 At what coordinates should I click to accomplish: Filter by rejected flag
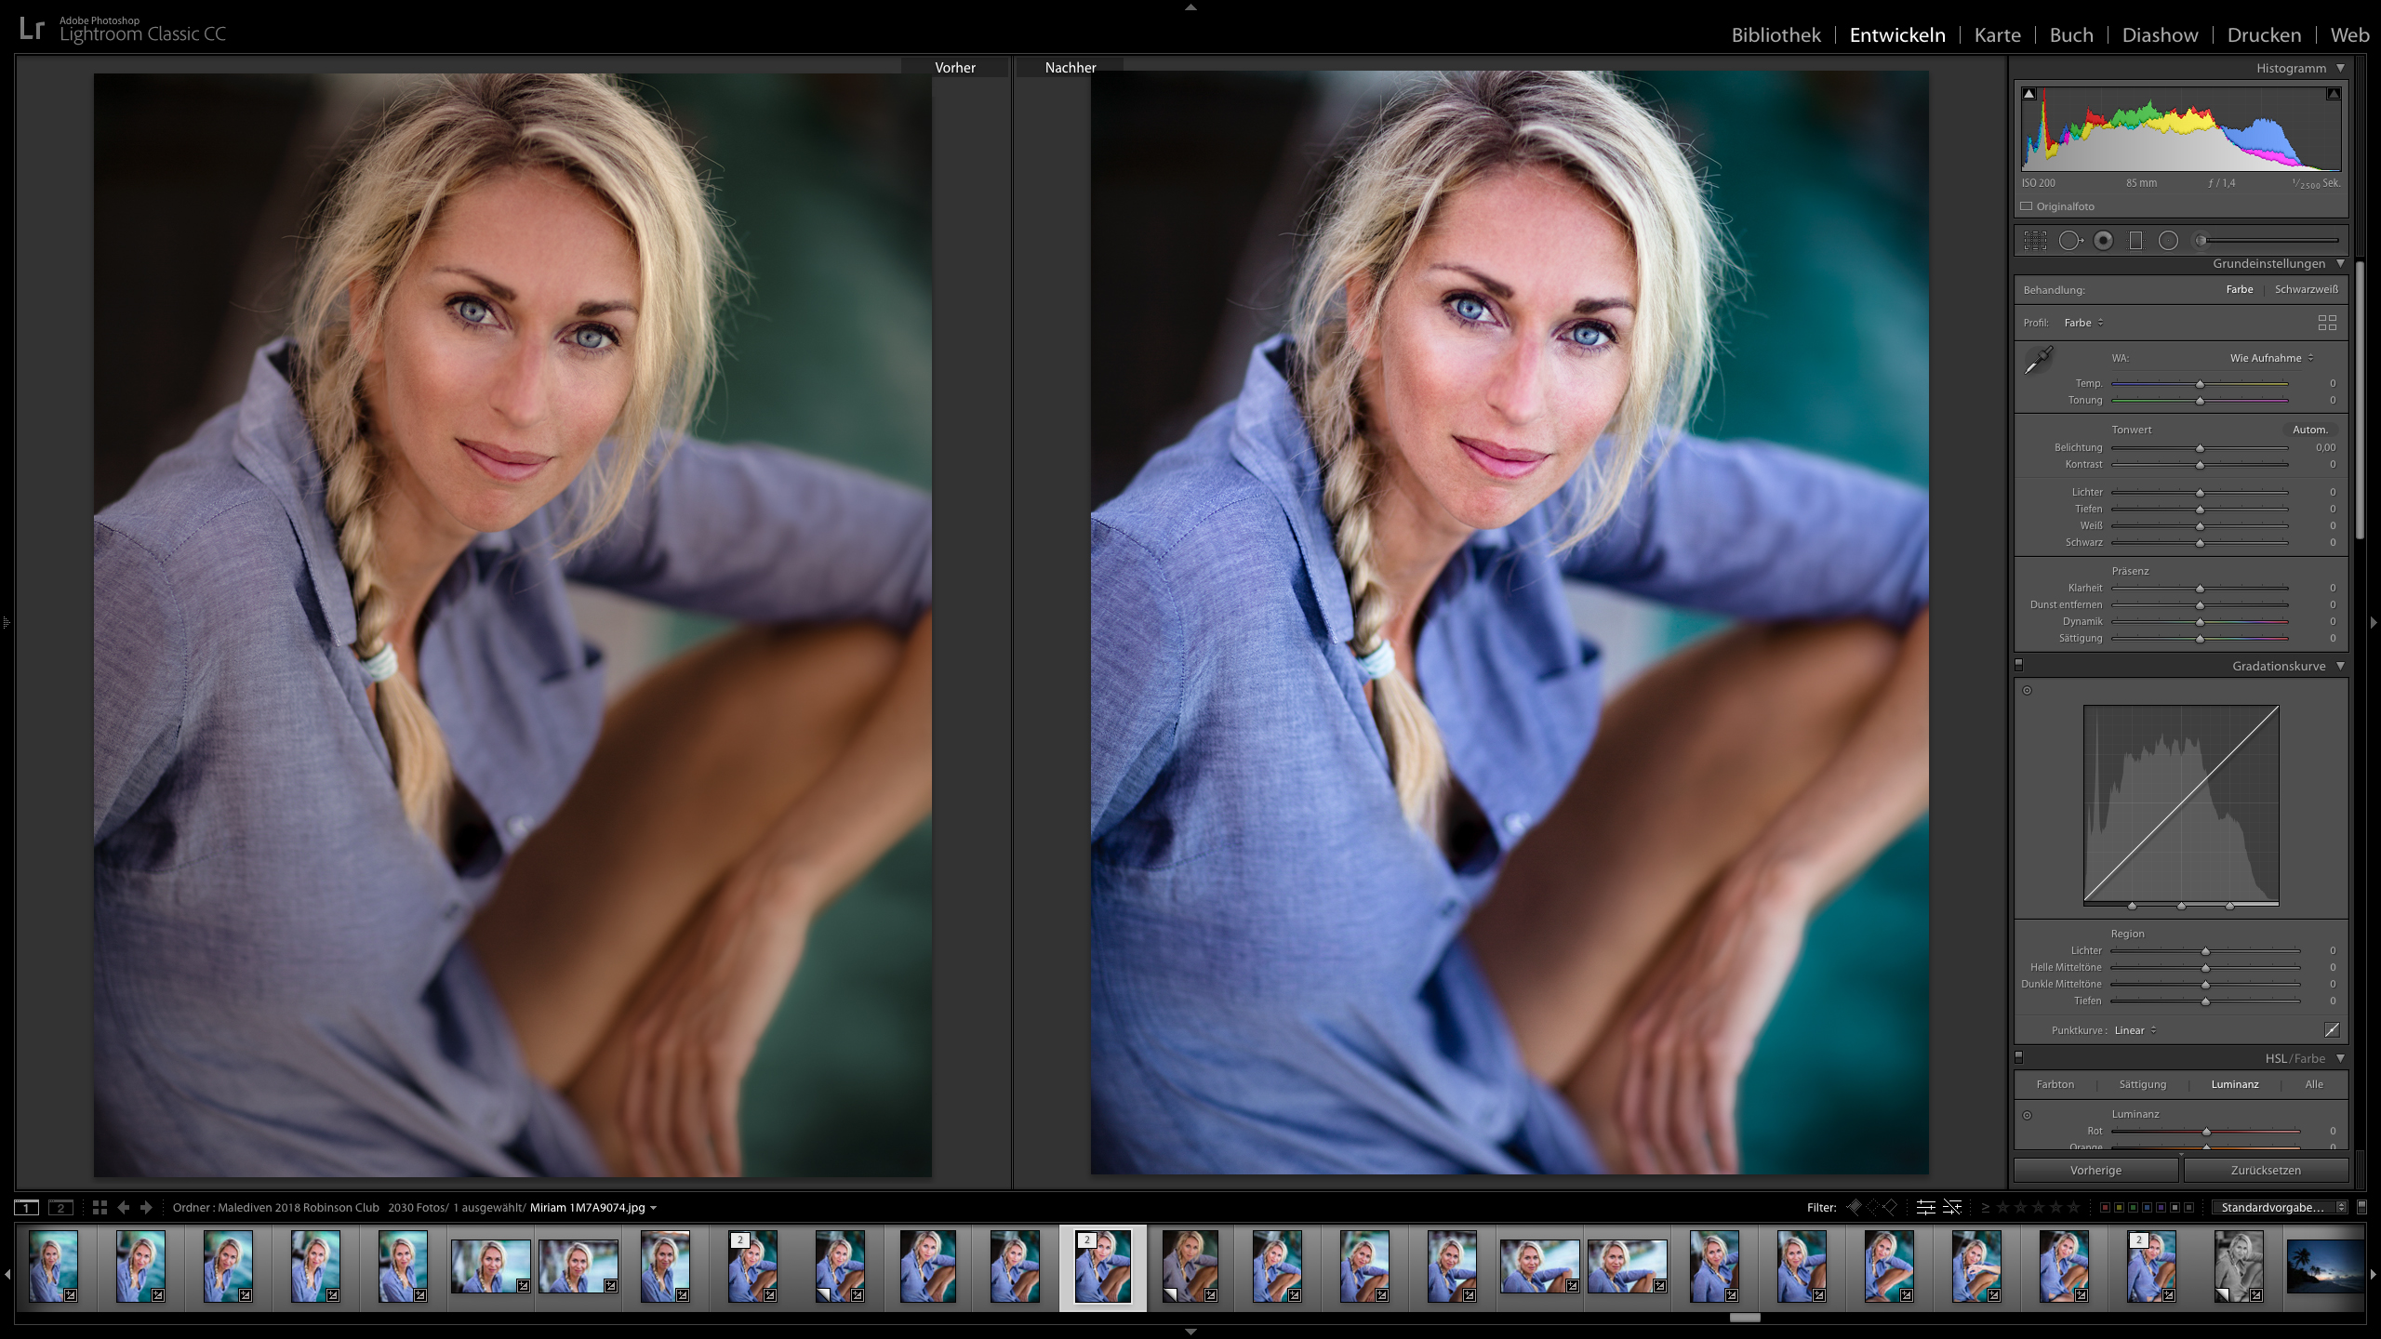click(1889, 1207)
